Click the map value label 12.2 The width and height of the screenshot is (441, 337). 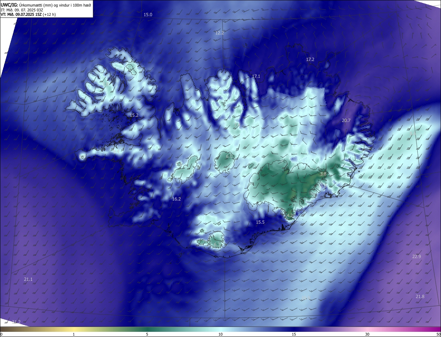click(x=219, y=33)
